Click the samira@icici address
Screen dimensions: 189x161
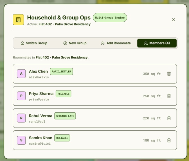click(x=40, y=144)
